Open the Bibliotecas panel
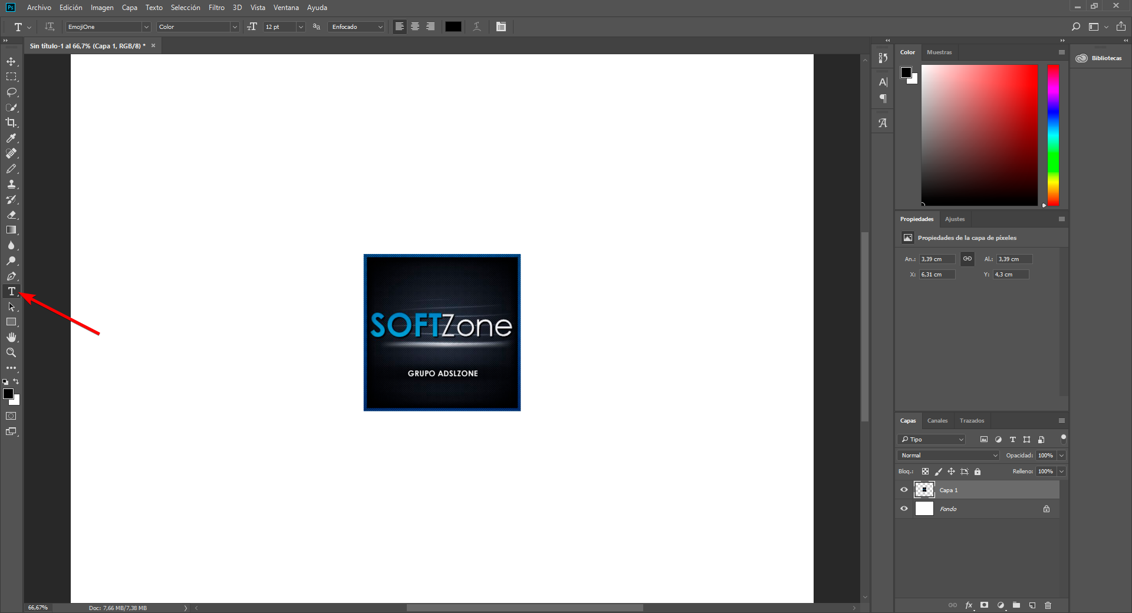 point(1100,58)
